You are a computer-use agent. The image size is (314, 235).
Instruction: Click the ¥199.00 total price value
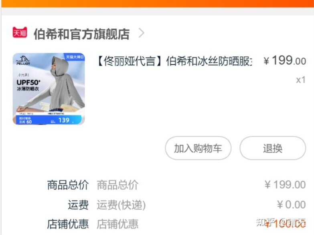coord(285,185)
